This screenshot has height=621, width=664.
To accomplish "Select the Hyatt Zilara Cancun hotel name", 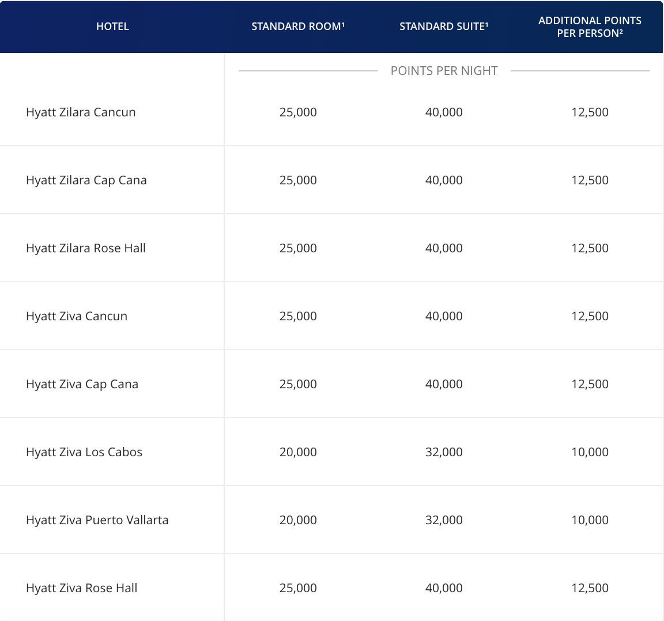I will 81,112.
